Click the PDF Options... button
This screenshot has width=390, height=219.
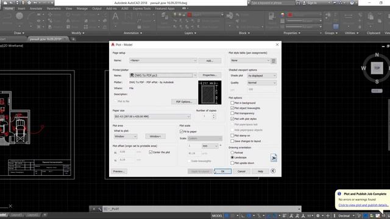[x=184, y=102]
